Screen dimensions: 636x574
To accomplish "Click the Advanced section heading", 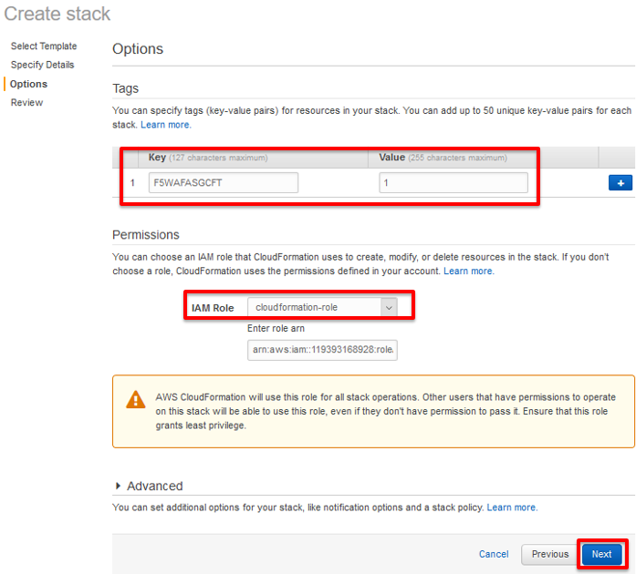I will 155,486.
